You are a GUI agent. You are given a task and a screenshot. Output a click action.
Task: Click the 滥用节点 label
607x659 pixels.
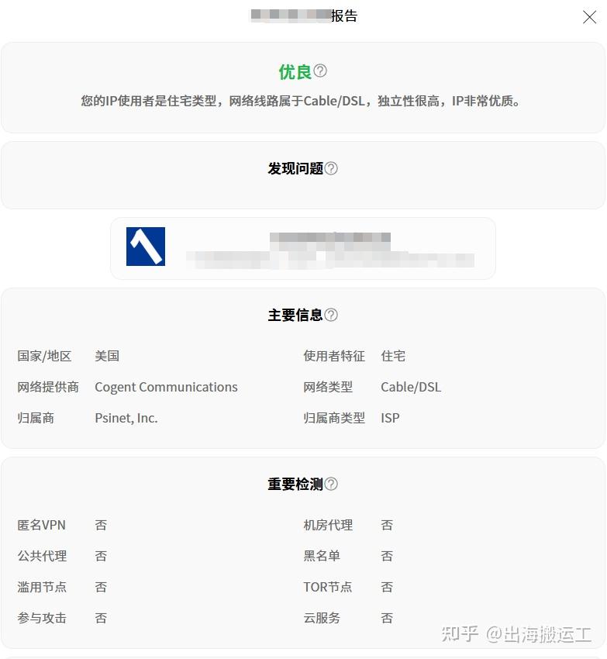(42, 587)
